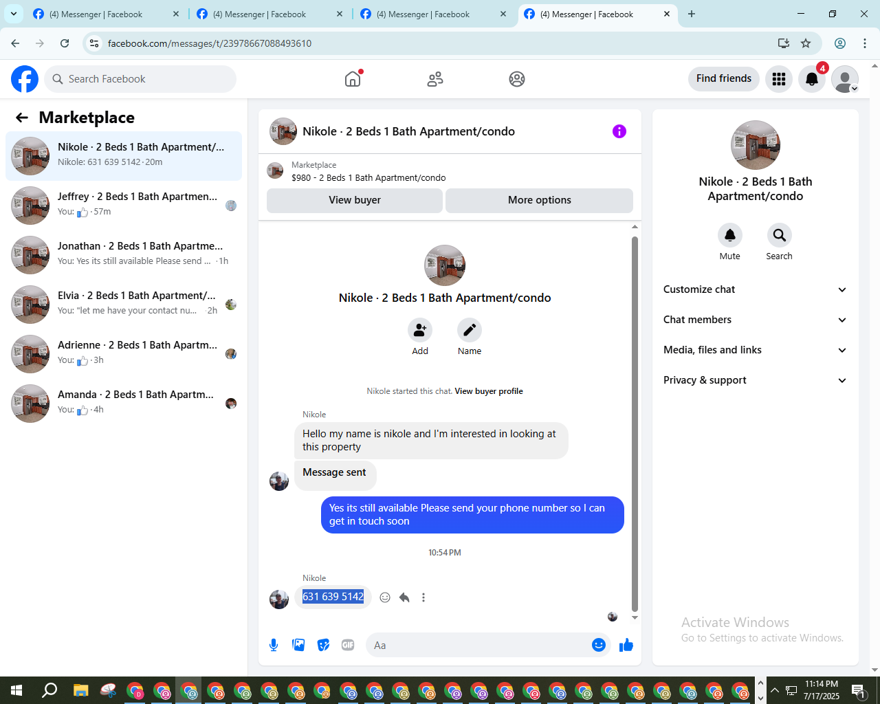This screenshot has height=704, width=880.
Task: Open Windows taskbar search
Action: [x=49, y=690]
